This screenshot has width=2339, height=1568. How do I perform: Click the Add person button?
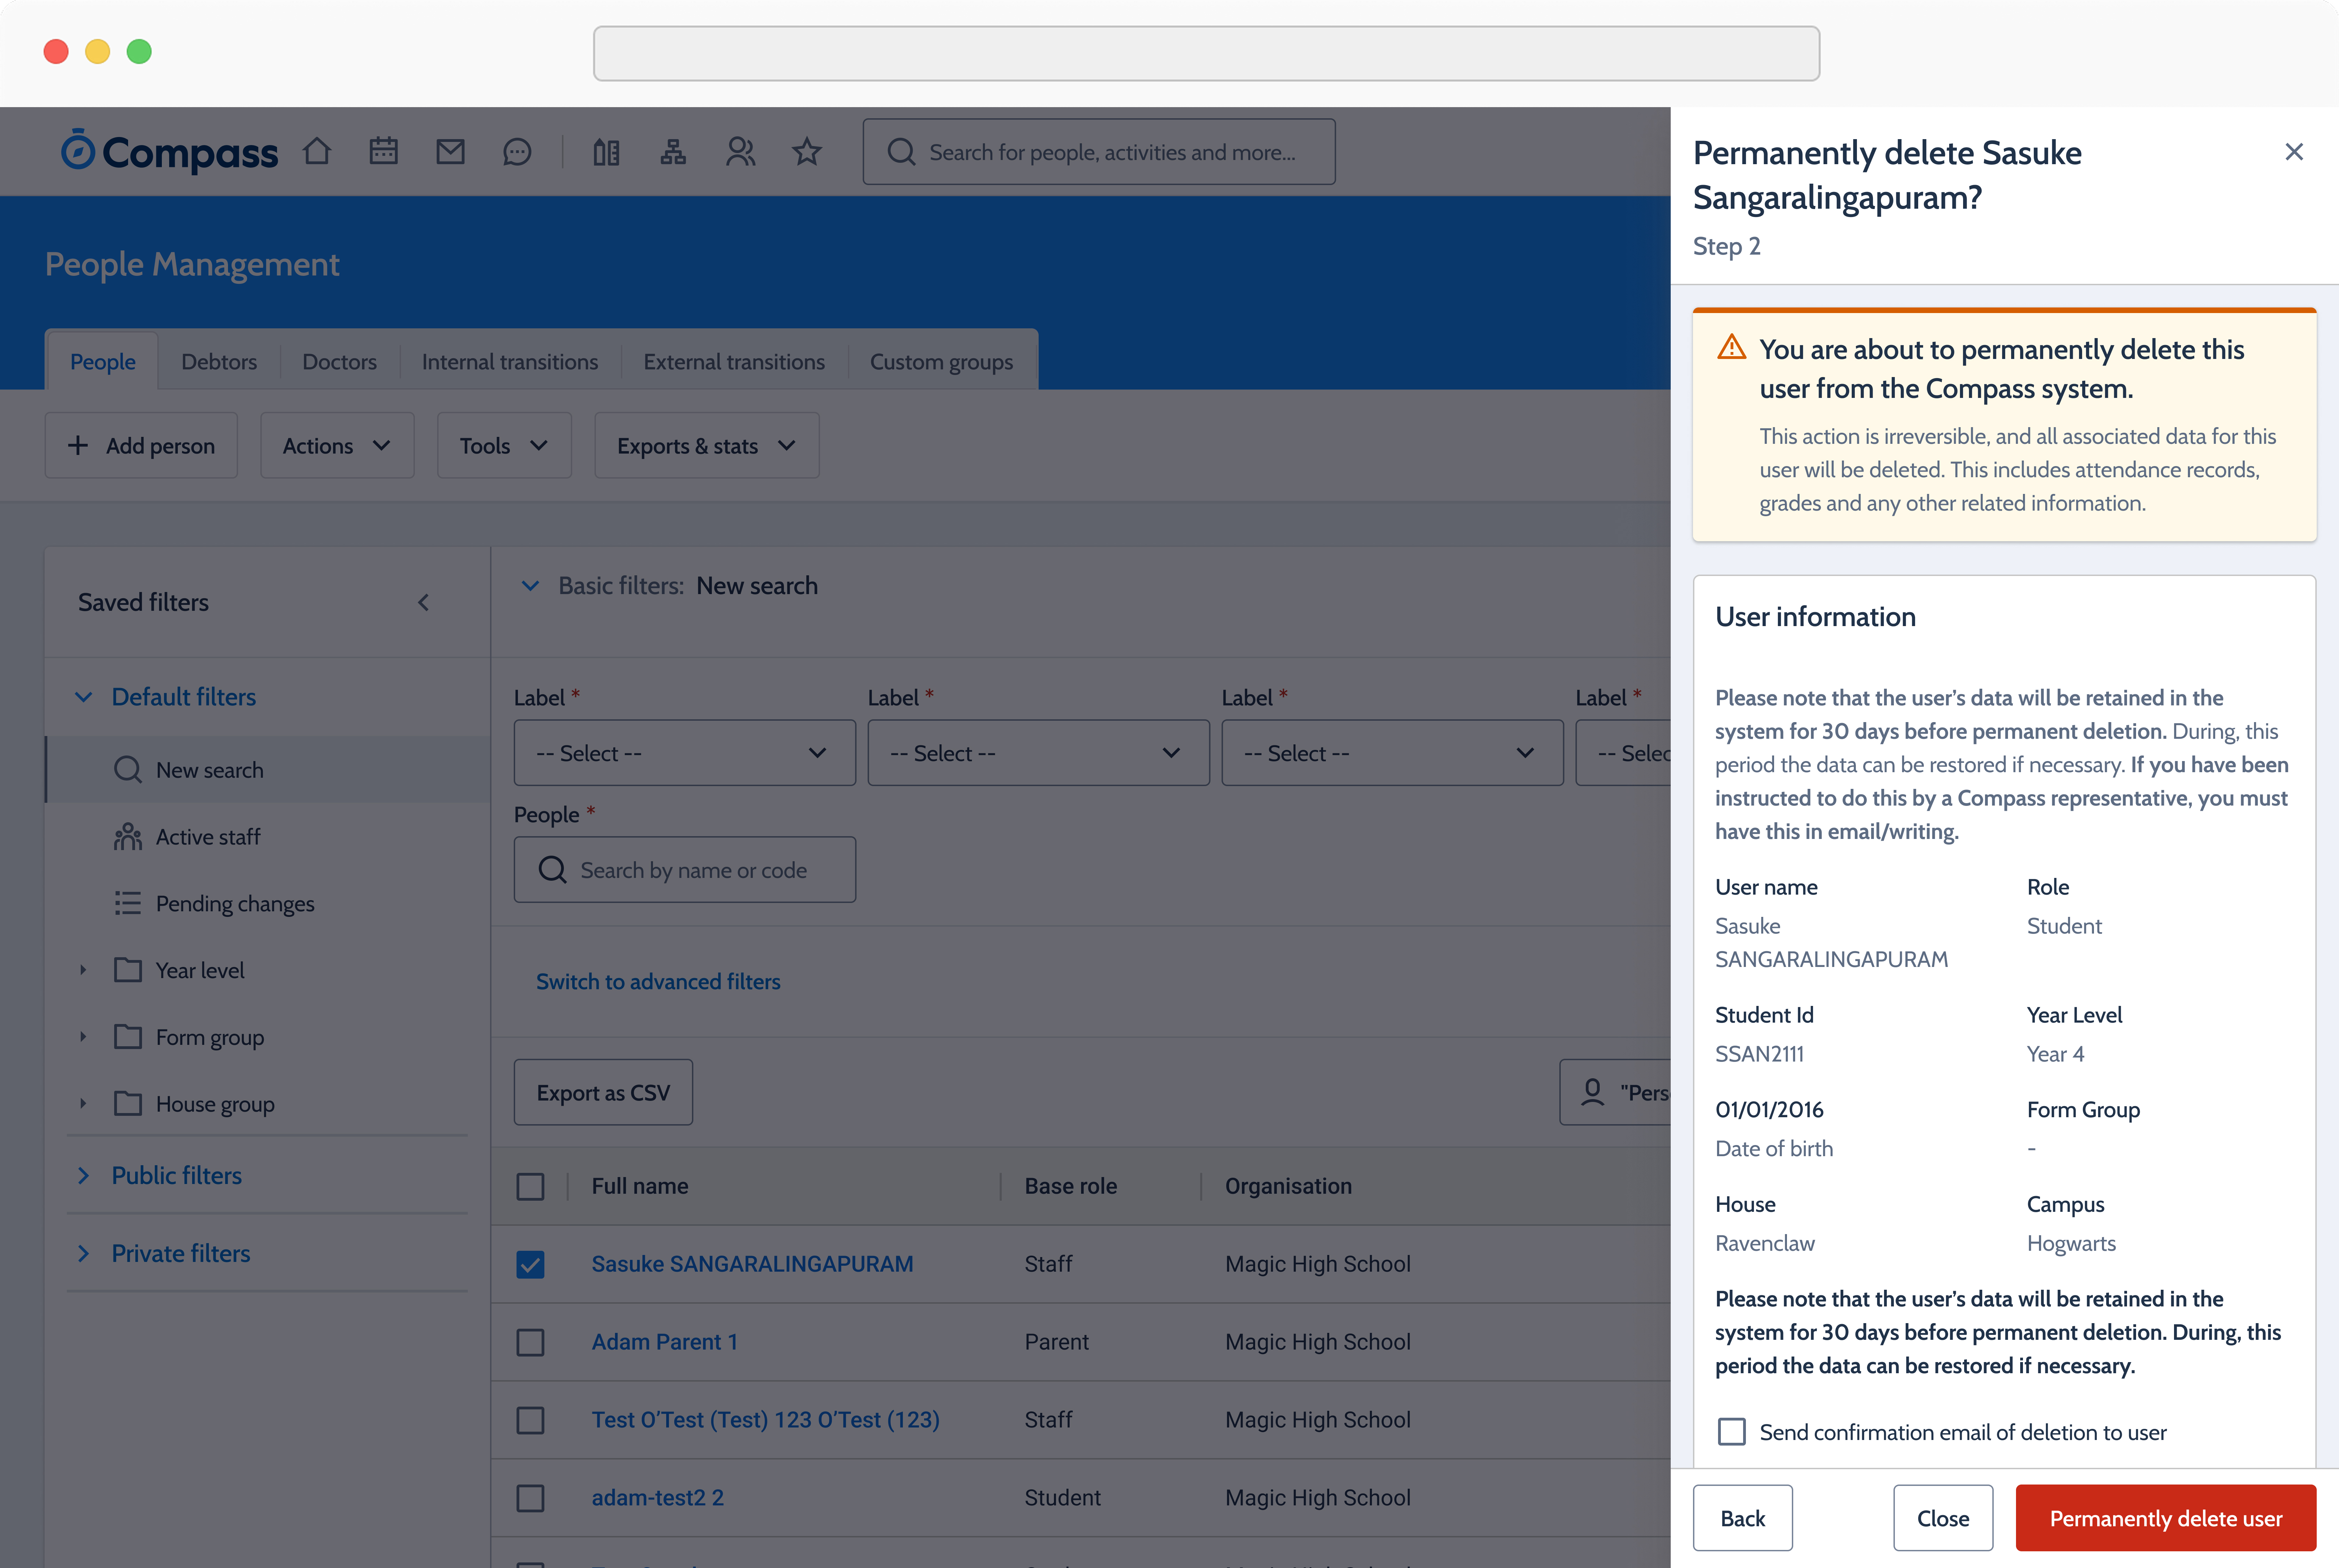(x=141, y=445)
